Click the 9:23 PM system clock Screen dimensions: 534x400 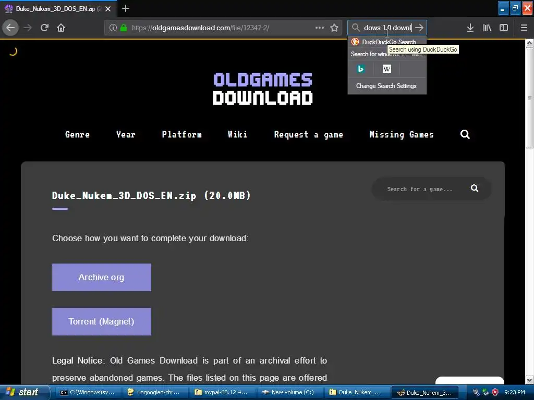pyautogui.click(x=515, y=392)
